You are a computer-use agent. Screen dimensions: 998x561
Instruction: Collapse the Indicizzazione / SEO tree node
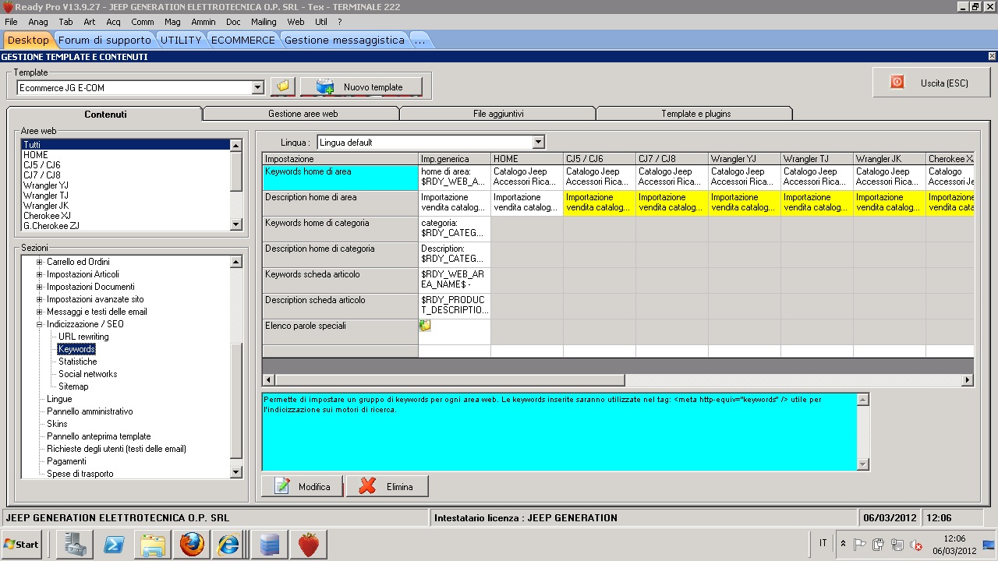click(x=39, y=324)
